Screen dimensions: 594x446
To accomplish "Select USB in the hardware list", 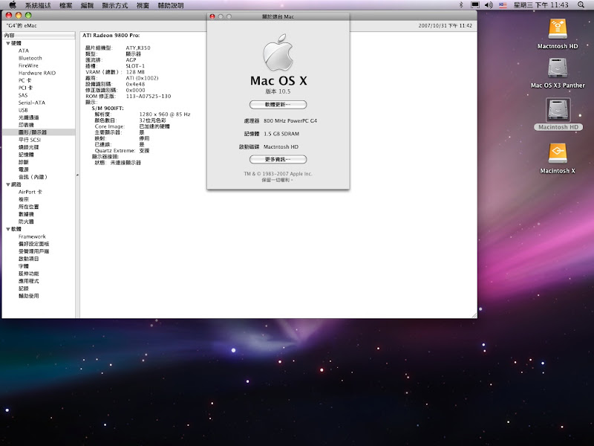I will (23, 110).
